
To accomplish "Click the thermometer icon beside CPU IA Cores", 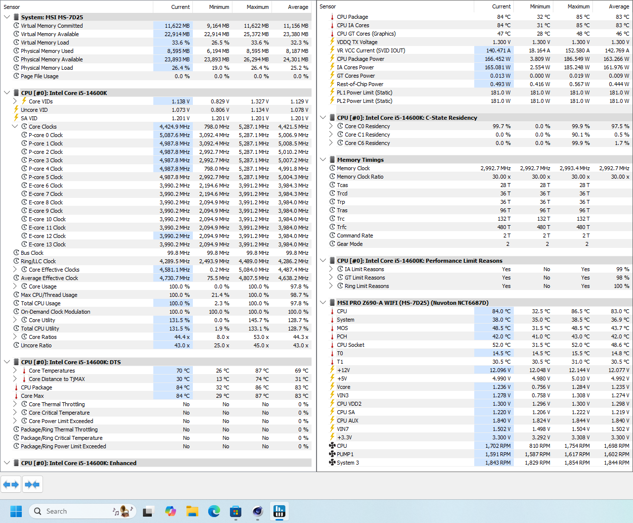I will pyautogui.click(x=332, y=25).
